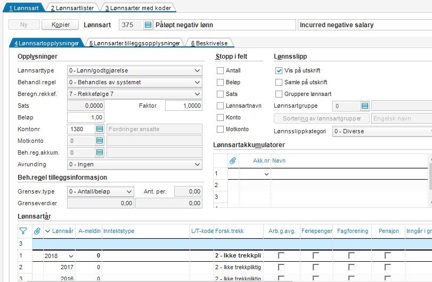
Task: Click Sortering av lønnsartgrupper button
Action: point(322,118)
